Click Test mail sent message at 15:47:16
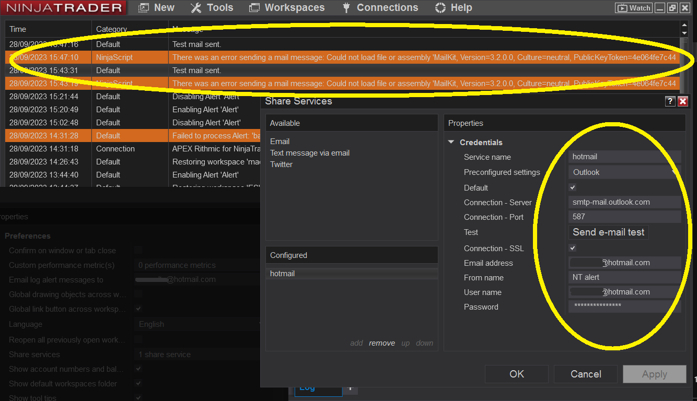 (197, 44)
